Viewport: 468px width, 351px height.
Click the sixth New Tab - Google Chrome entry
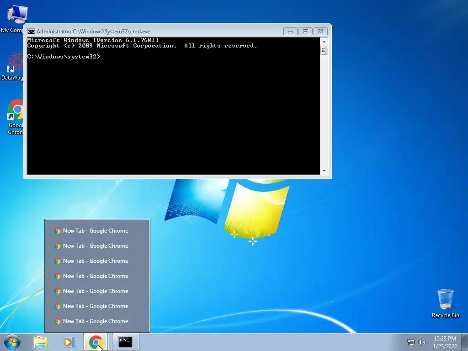97,306
